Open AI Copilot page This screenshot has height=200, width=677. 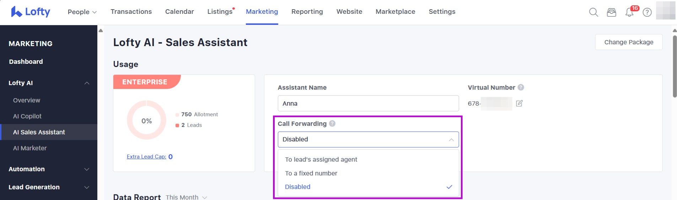point(27,116)
